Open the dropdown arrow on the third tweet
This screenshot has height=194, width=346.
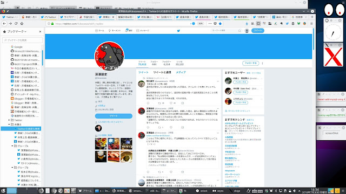[x=218, y=133]
